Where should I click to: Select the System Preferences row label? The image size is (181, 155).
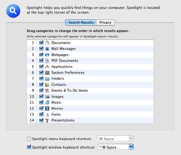pyautogui.click(x=68, y=73)
